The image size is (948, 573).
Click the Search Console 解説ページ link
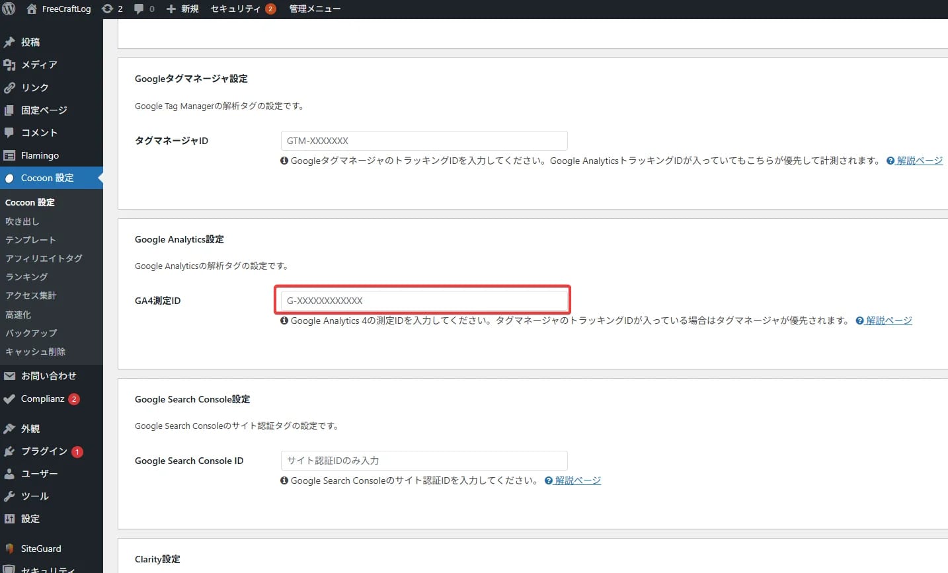coord(577,480)
